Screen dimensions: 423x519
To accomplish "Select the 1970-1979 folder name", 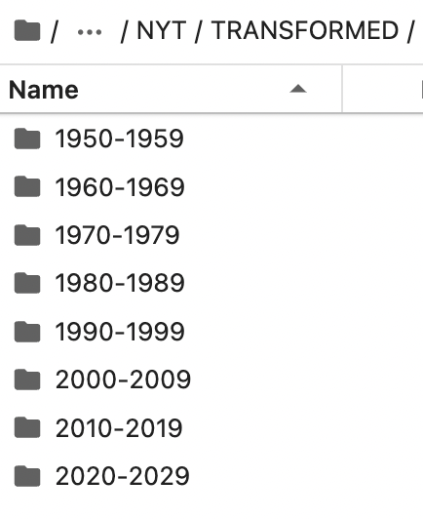I will [117, 235].
